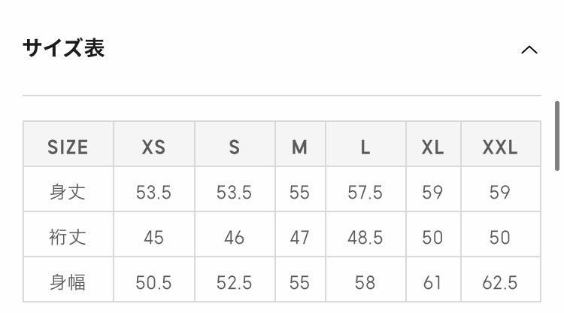Viewport: 564px width, 313px height.
Task: Click the 48.5 cell in 裄丈 row
Action: click(x=365, y=237)
